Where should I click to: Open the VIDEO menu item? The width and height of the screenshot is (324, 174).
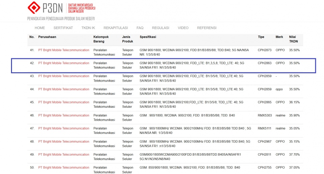[183, 28]
